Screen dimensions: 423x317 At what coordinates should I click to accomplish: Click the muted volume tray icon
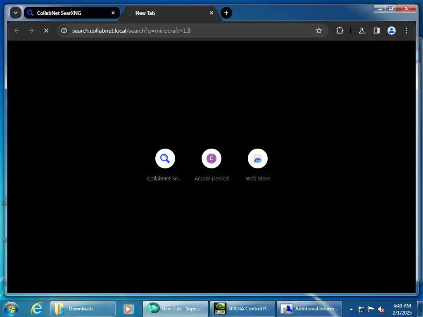(x=381, y=310)
